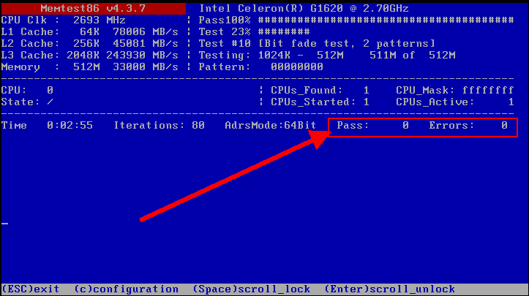Select the AdrsMode:64Bit label
The image size is (529, 296).
tap(270, 126)
